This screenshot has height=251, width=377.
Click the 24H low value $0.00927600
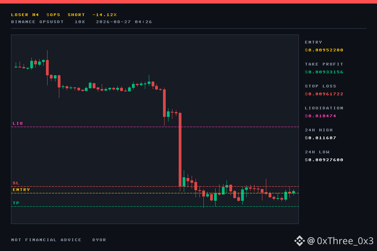coord(324,160)
